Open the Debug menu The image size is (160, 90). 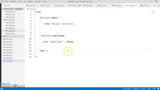30,1
